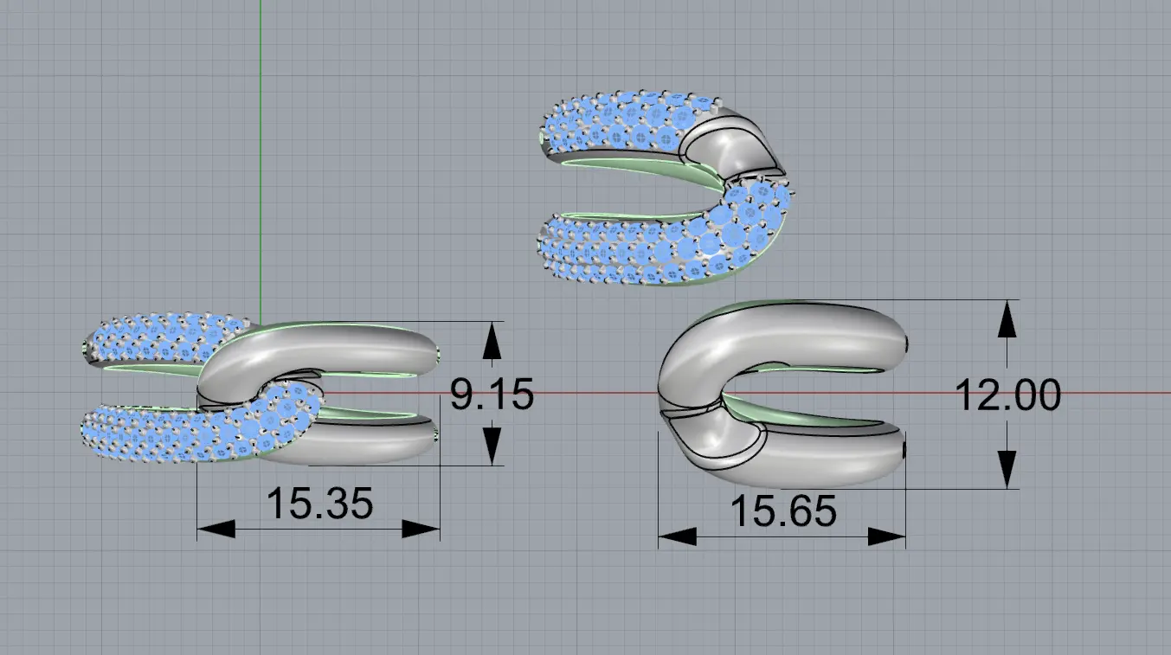Screen dimensions: 1171x655
Task: Select the 15.35 dimension text
Action: click(x=319, y=504)
